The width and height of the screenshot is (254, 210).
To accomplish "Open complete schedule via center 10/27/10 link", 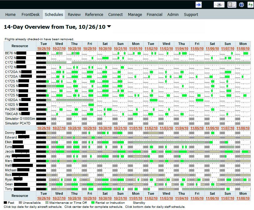I will 59,128.
